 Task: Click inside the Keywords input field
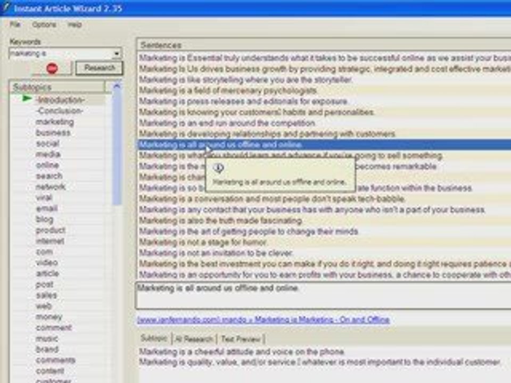[61, 53]
